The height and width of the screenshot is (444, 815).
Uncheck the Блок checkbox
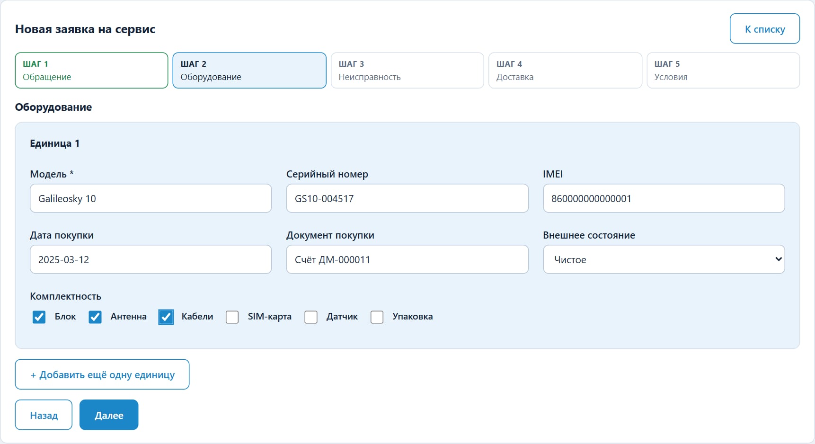(39, 317)
